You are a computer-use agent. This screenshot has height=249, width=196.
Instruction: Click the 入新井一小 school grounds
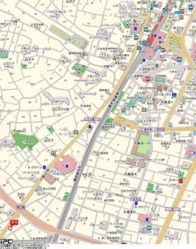pyautogui.click(x=142, y=144)
